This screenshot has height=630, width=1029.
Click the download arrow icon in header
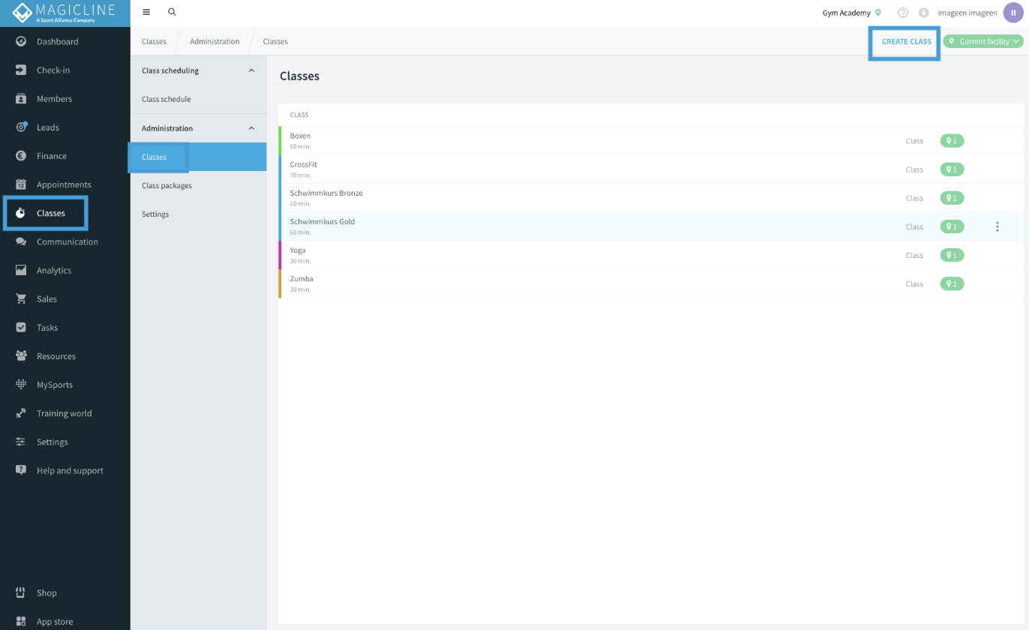pyautogui.click(x=923, y=13)
